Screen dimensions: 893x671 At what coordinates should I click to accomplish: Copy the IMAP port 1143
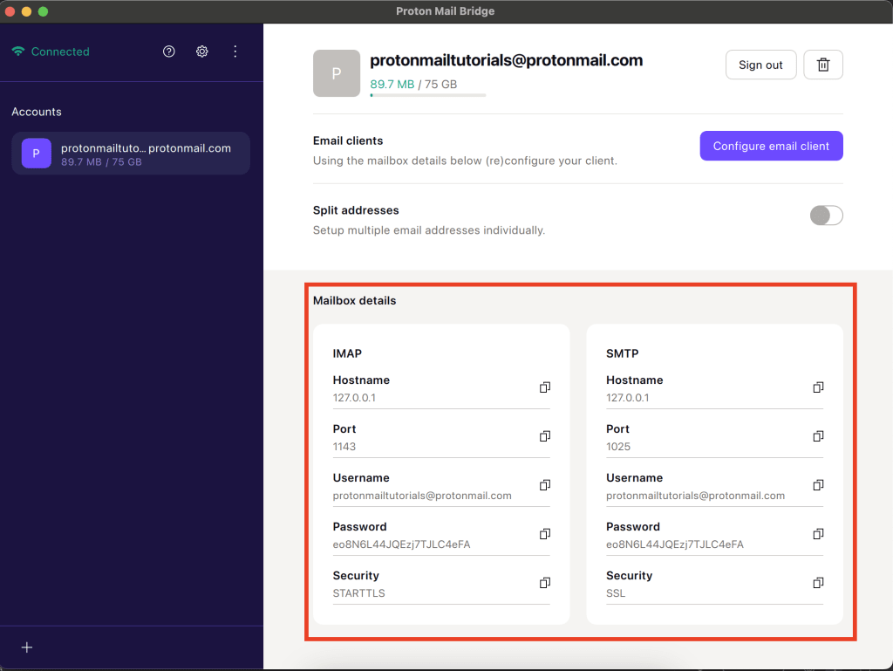[x=544, y=436]
